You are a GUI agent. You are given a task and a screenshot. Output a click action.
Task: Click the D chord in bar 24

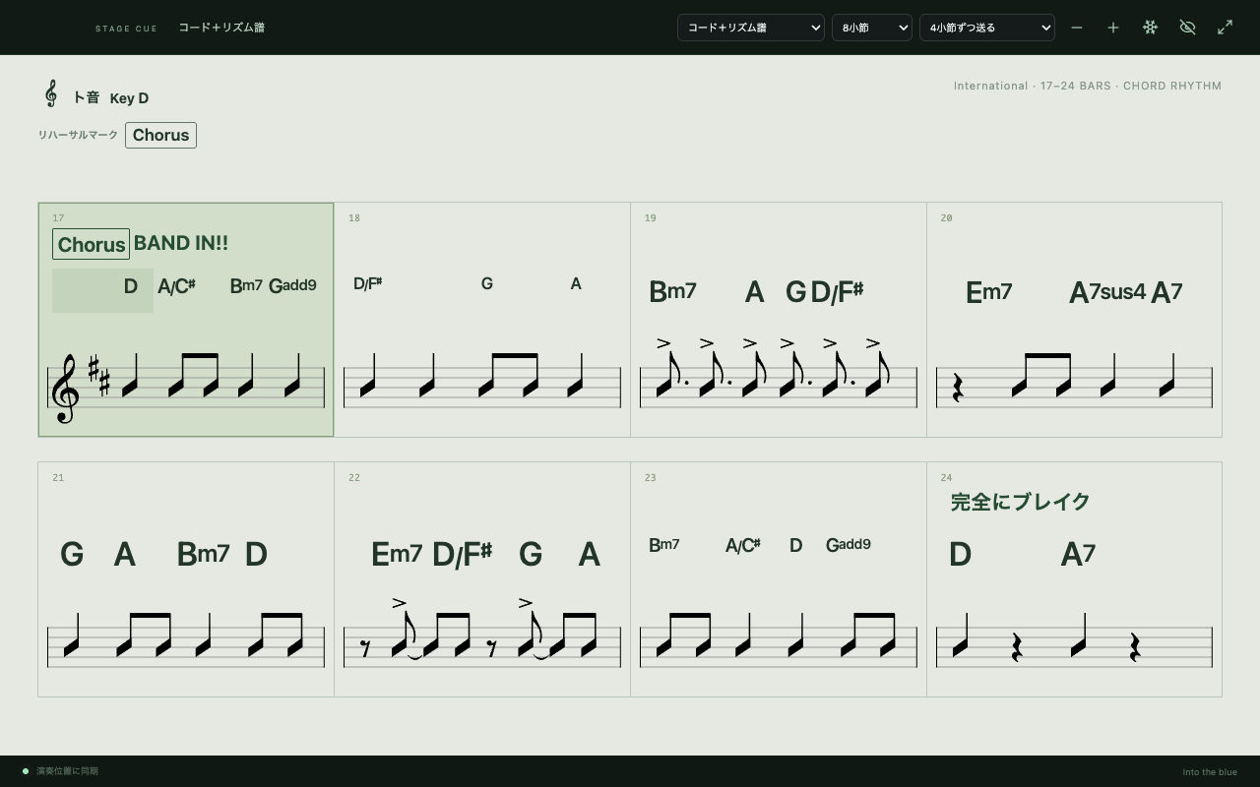(960, 554)
